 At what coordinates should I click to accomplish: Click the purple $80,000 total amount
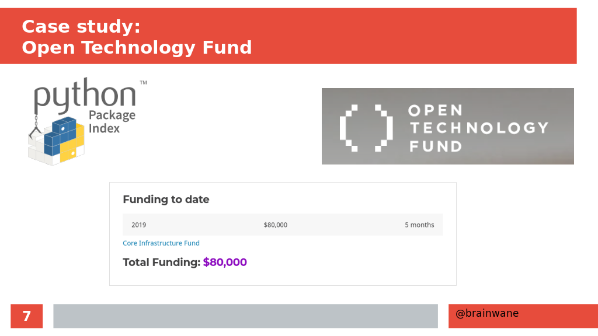pyautogui.click(x=225, y=262)
